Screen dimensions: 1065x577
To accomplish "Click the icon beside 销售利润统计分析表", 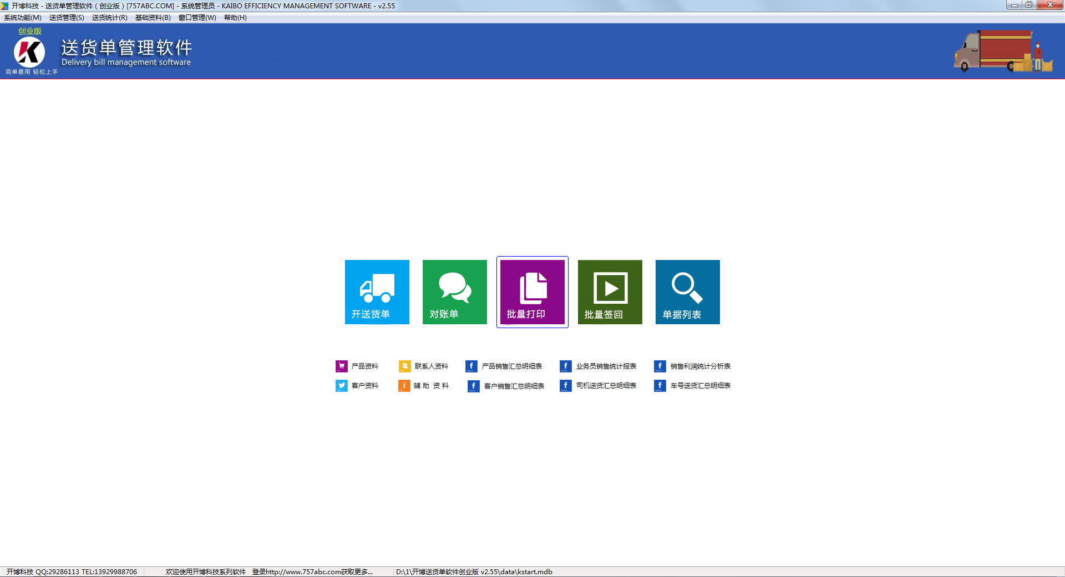I will point(660,366).
